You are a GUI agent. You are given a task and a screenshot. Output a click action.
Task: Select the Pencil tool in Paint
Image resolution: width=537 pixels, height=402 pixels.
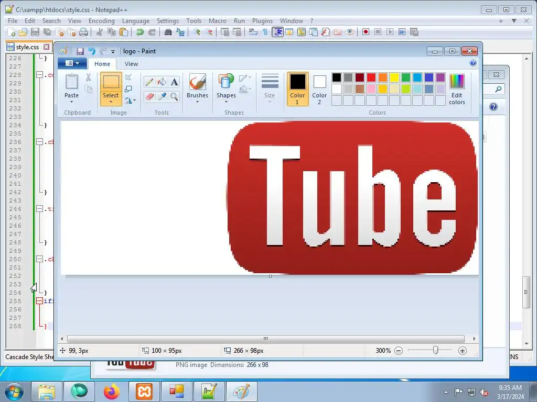(x=149, y=82)
